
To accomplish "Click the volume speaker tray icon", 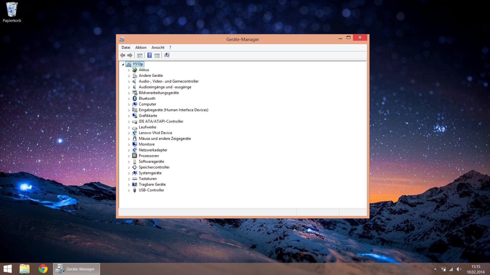I will click(x=459, y=269).
